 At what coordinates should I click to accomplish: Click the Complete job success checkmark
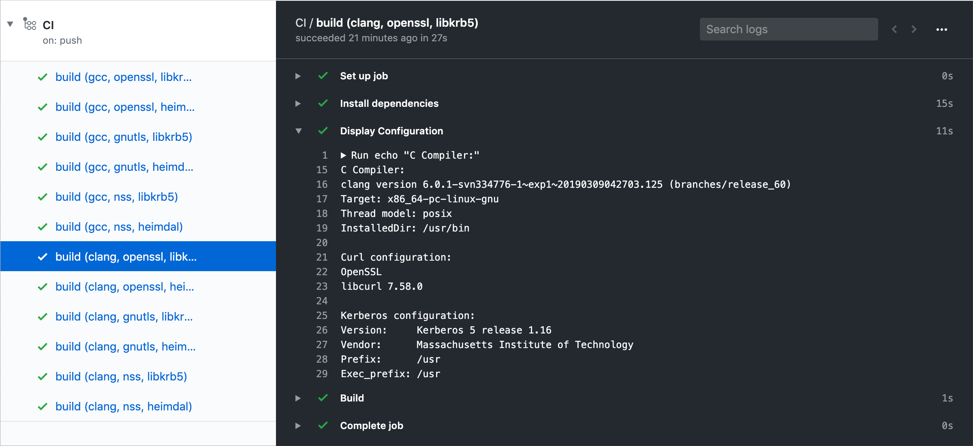(323, 425)
